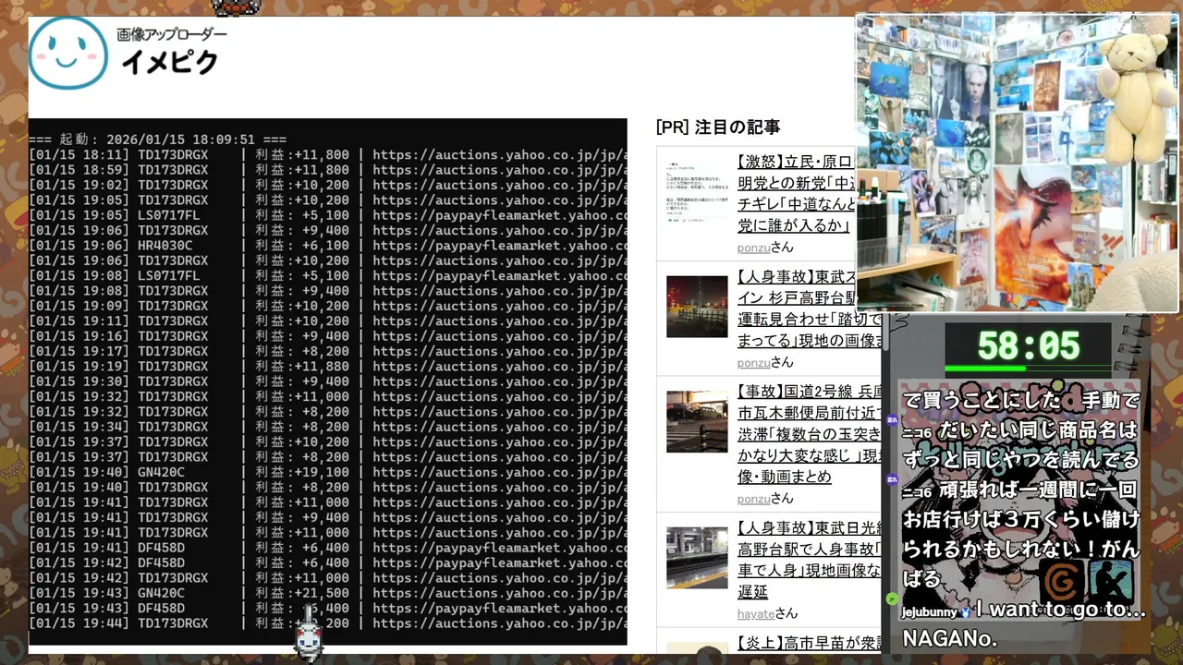Click the 利益:+19,100 profit value
The image size is (1183, 665).
click(x=302, y=472)
